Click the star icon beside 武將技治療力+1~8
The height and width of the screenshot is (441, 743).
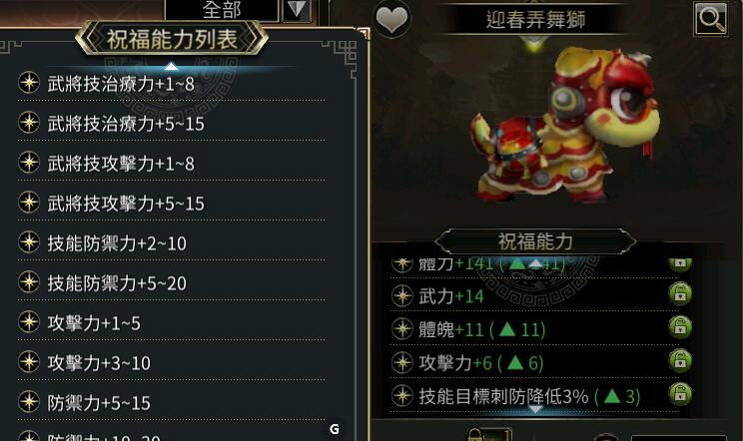(29, 83)
